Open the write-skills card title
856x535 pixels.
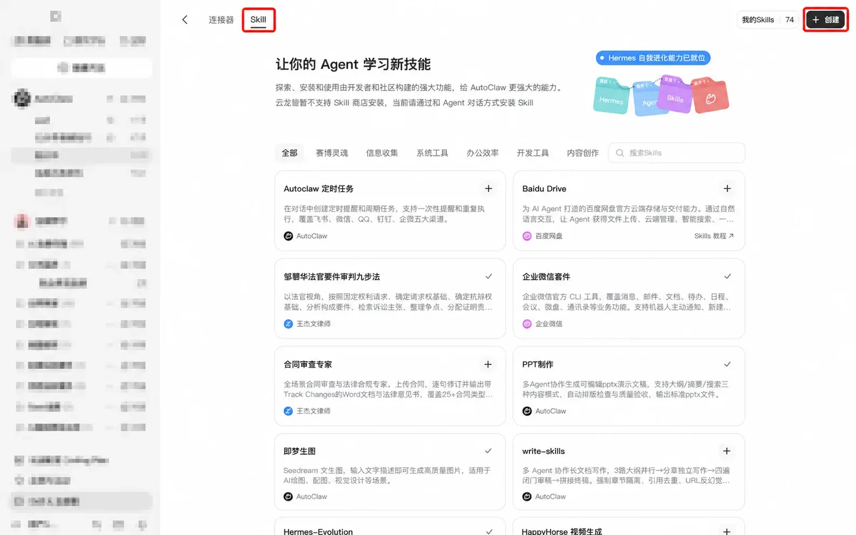click(x=544, y=451)
